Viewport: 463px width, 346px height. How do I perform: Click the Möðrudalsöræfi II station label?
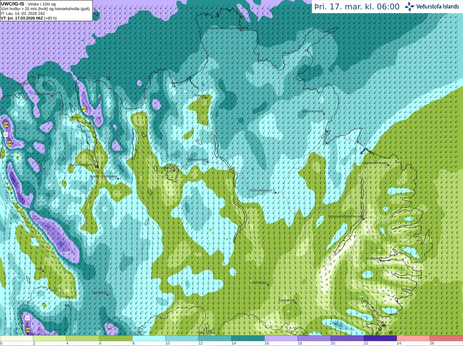262,190
